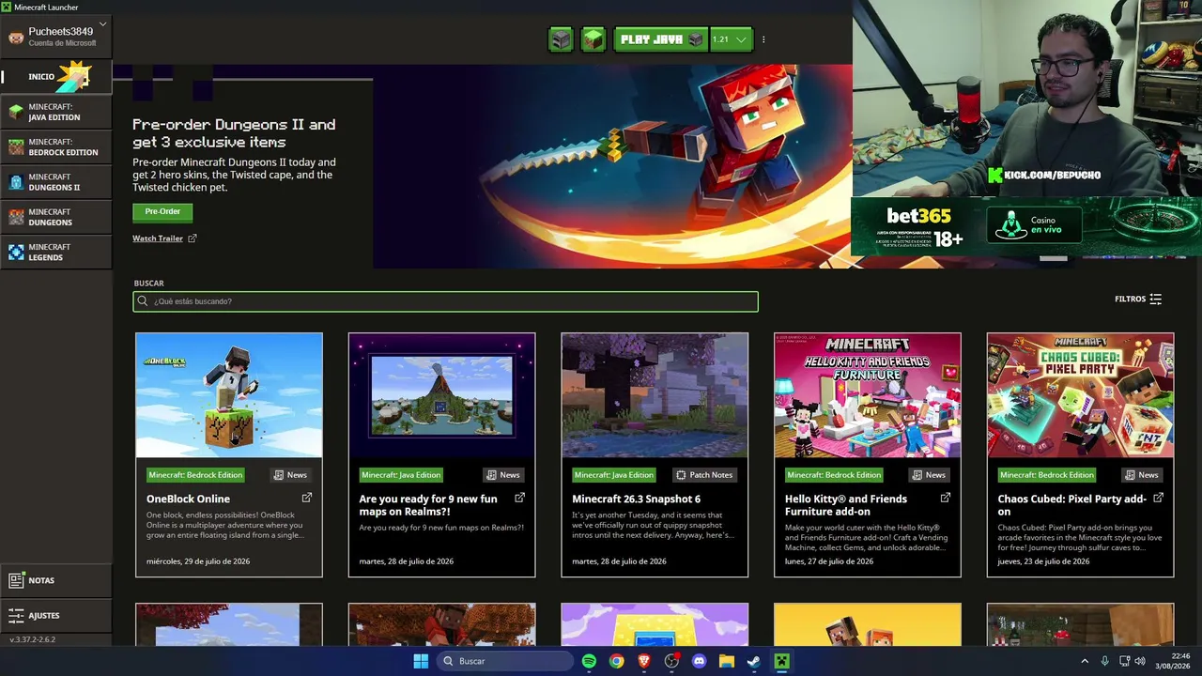Click the external link icon on Chaos Cubed card

[x=1158, y=498]
